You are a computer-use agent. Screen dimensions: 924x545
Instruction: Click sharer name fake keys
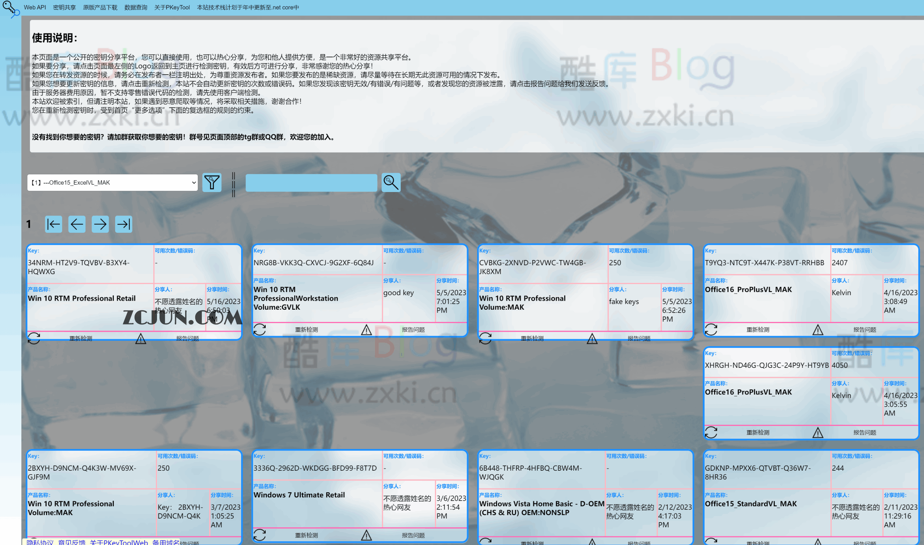coord(624,301)
